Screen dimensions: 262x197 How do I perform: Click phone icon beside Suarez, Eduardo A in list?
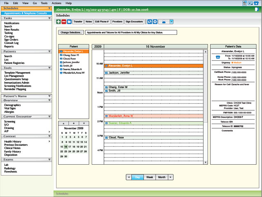pos(61,69)
